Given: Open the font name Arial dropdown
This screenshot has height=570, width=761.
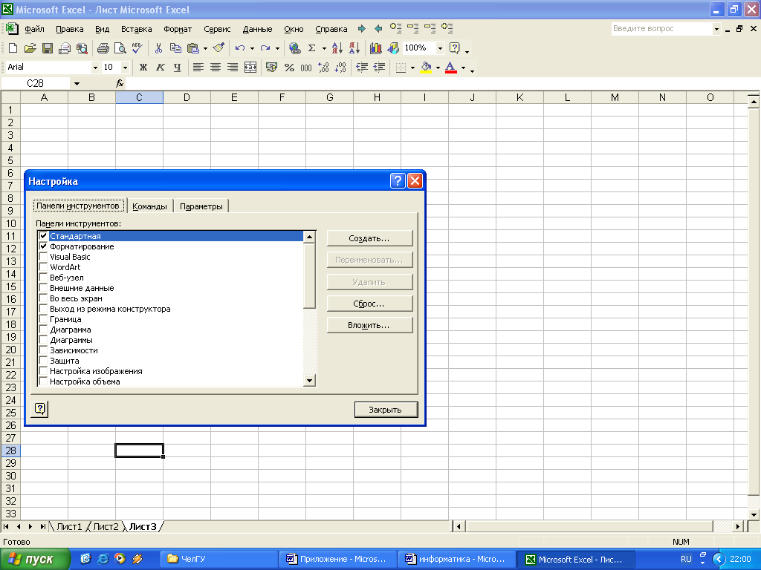Looking at the screenshot, I should (x=95, y=68).
